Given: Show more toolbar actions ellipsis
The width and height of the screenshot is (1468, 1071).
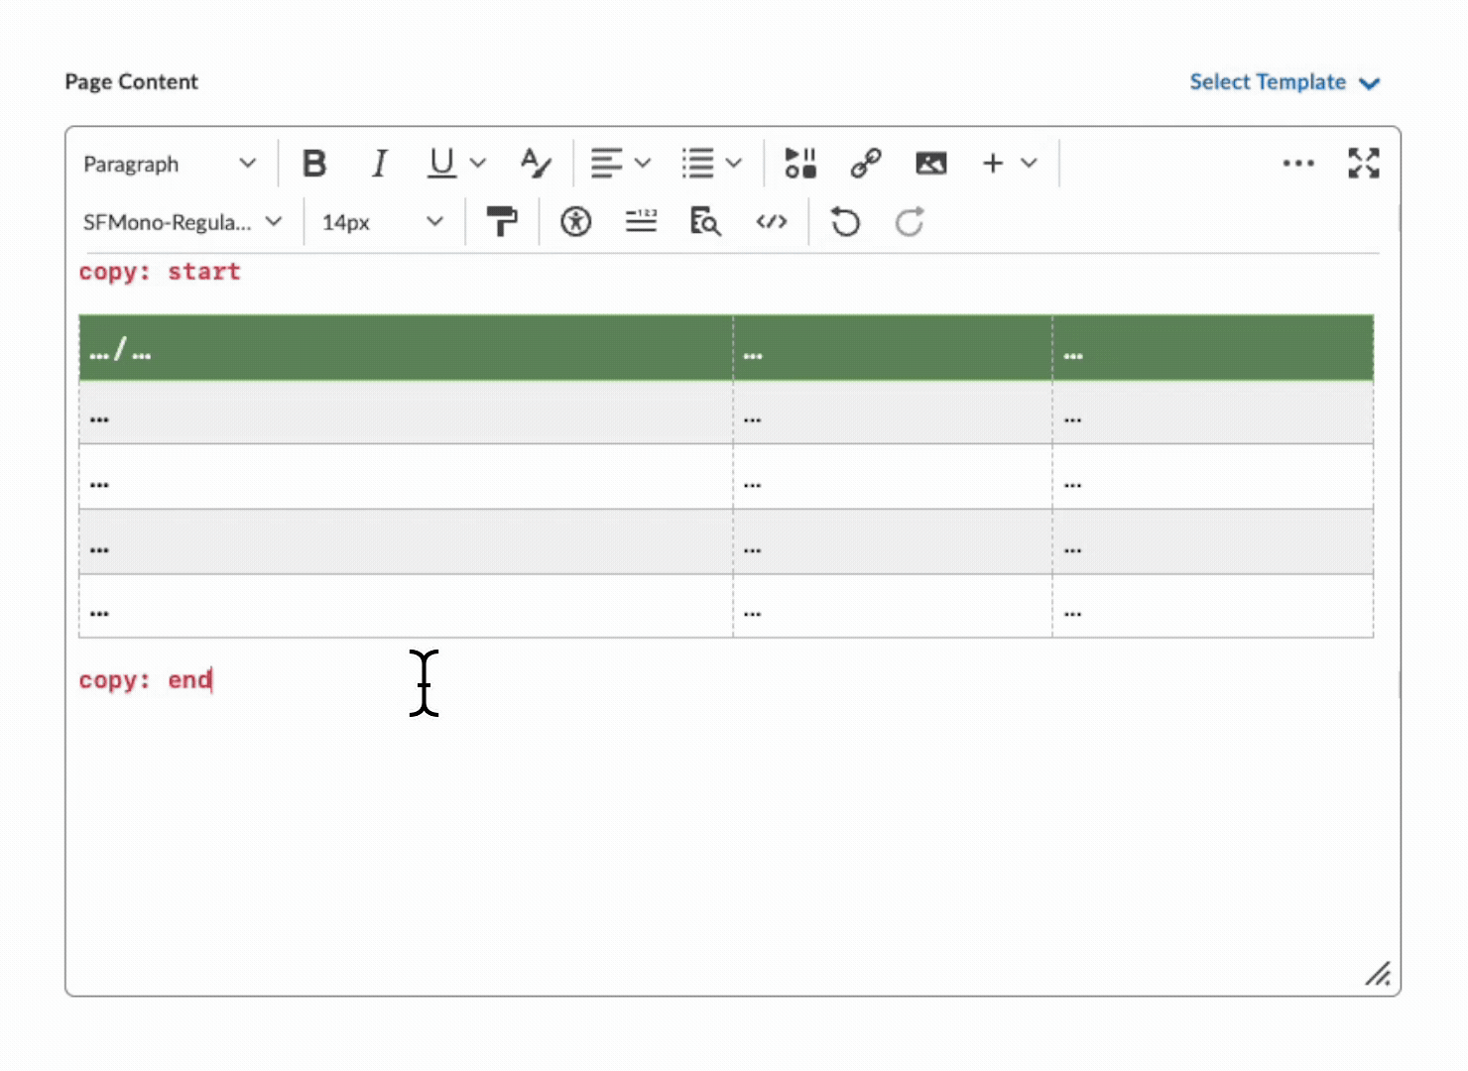Looking at the screenshot, I should (x=1298, y=164).
